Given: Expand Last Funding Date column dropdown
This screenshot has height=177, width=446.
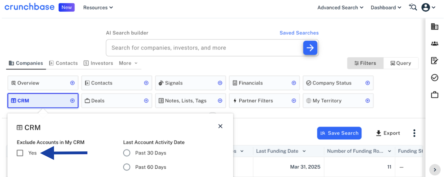Looking at the screenshot, I should point(304,151).
